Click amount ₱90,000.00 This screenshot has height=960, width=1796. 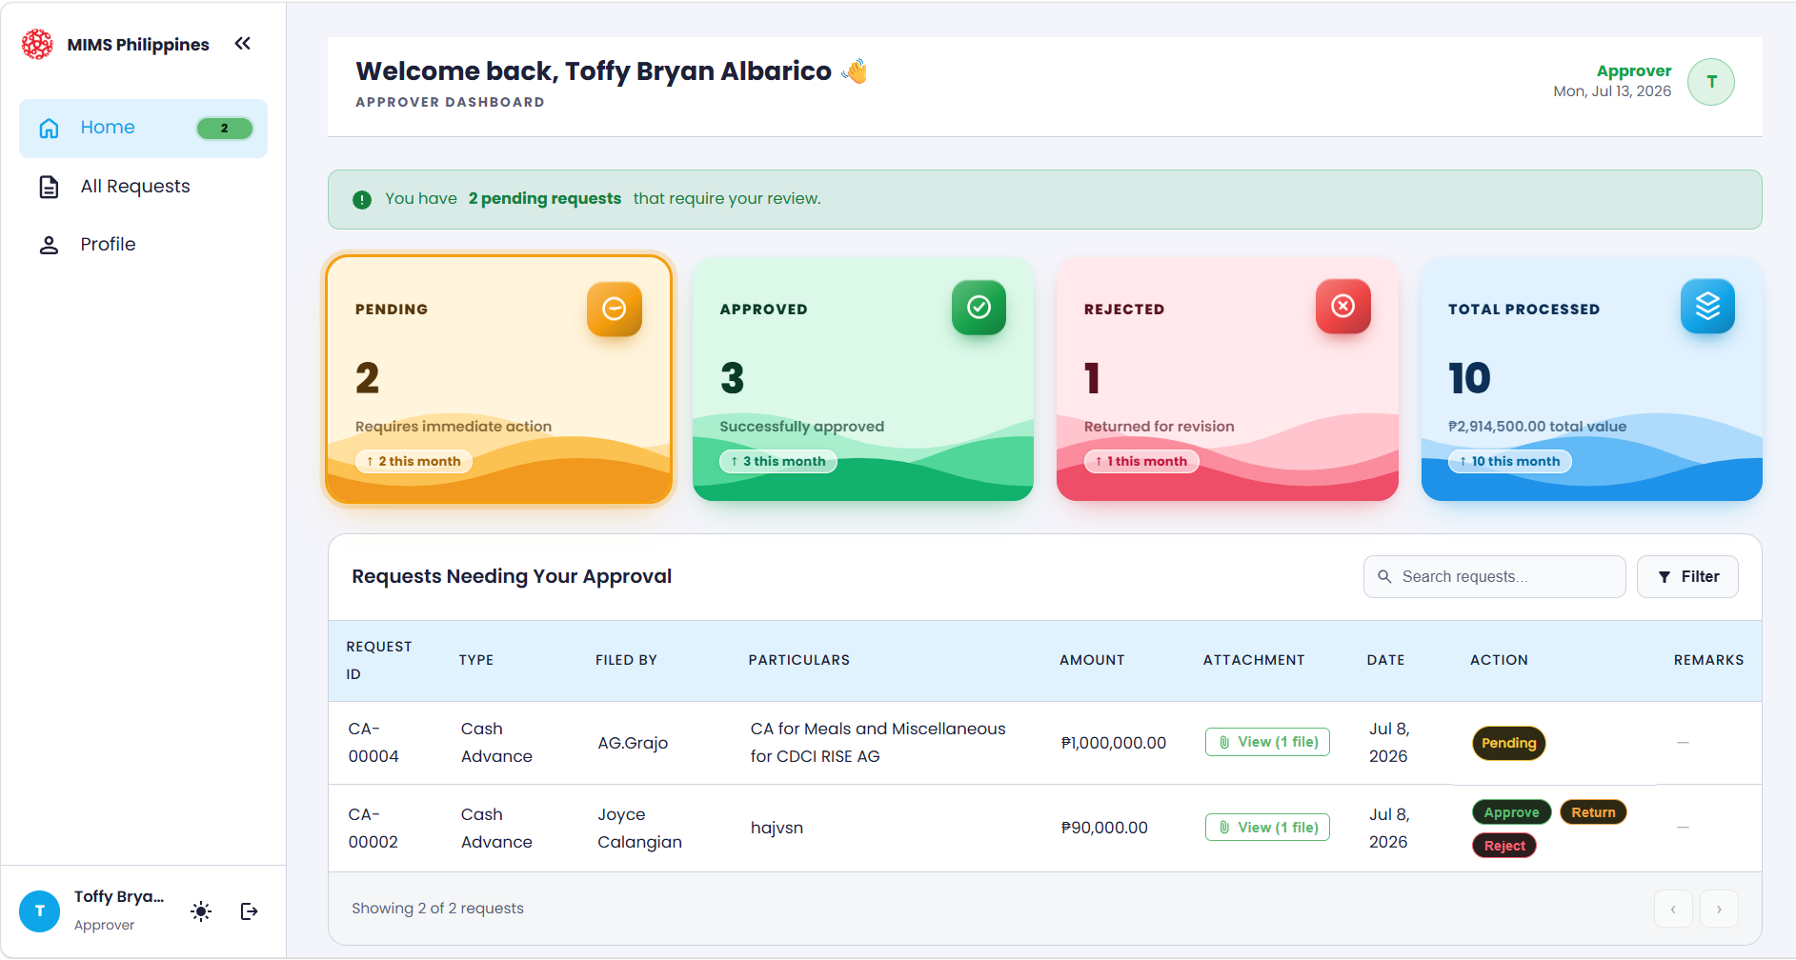point(1103,830)
